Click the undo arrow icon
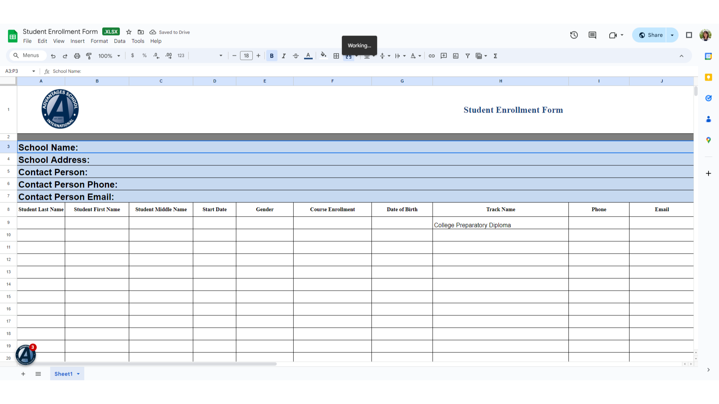Screen dimensions: 719x404 click(53, 56)
